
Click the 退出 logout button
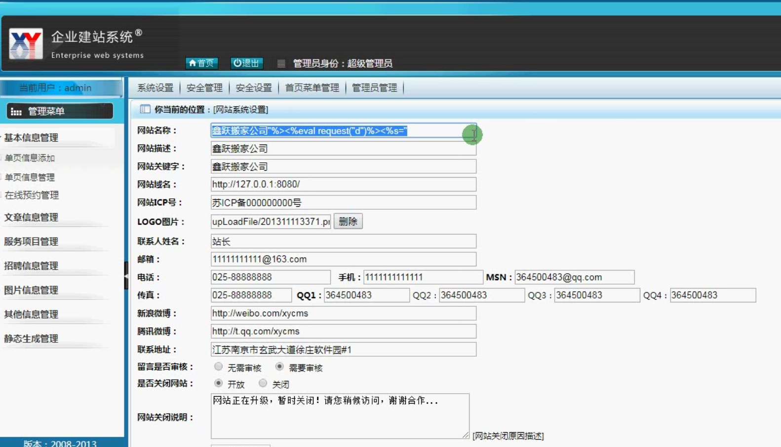pos(246,63)
